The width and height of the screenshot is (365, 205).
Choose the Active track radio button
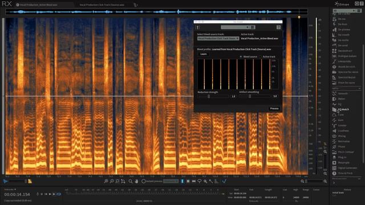pos(260,57)
